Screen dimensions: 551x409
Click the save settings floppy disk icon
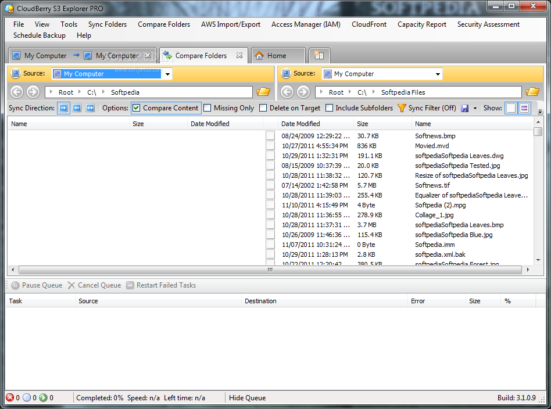pos(465,108)
